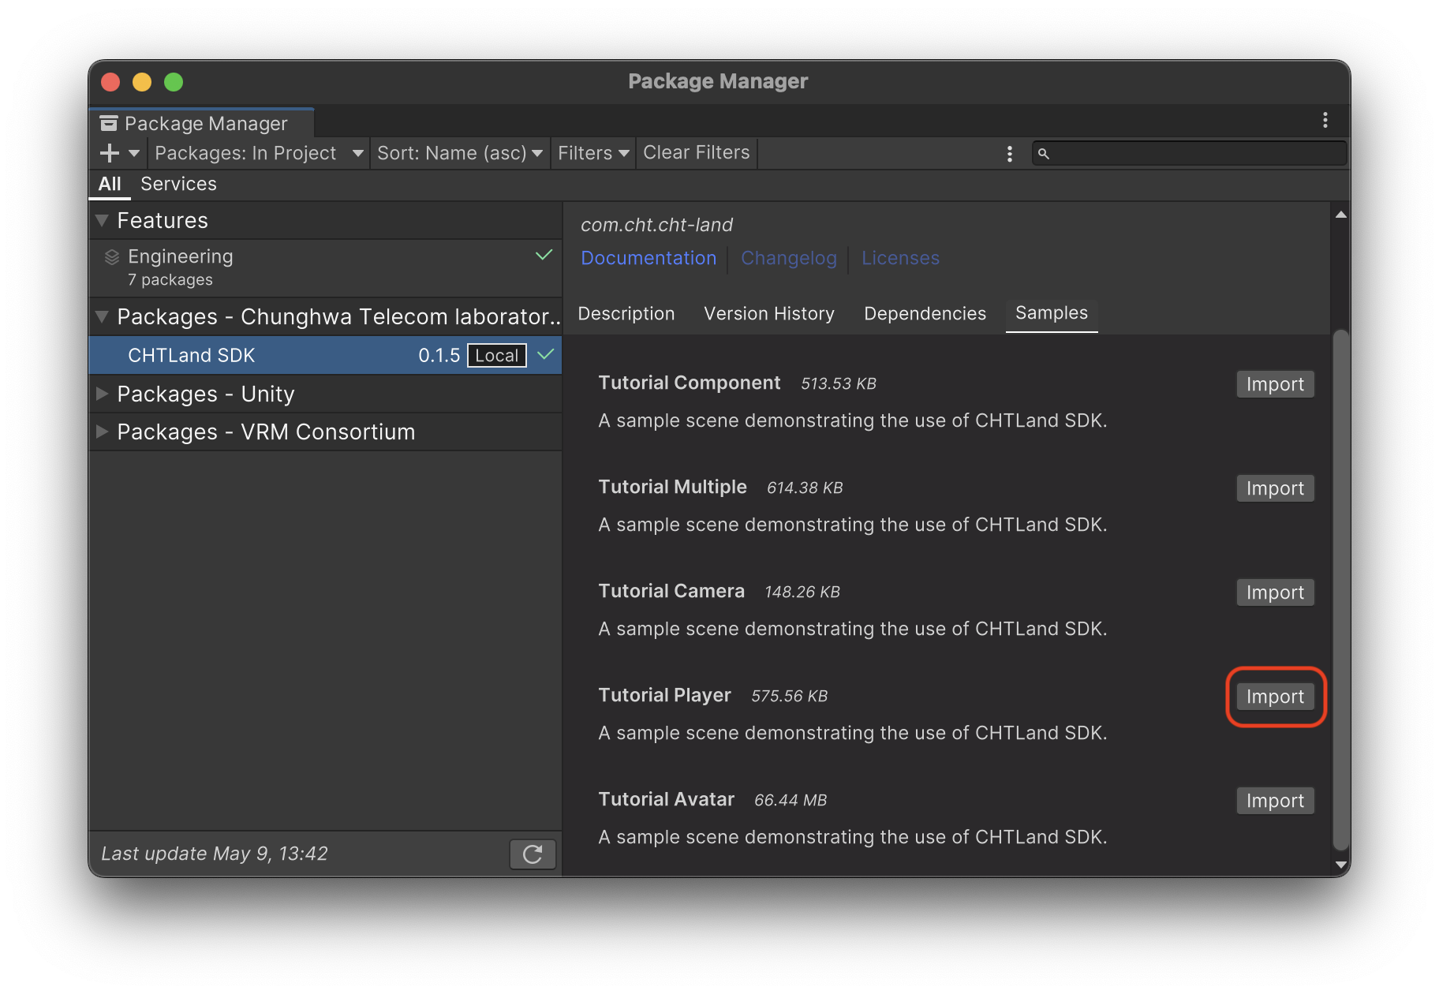This screenshot has width=1439, height=994.
Task: Open the advanced options menu top right
Action: click(1325, 120)
